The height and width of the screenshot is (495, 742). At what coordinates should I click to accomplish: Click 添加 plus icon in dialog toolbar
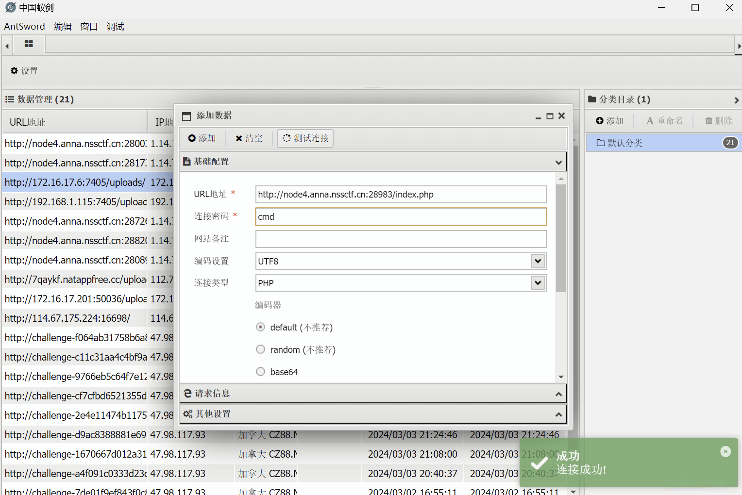pos(202,138)
